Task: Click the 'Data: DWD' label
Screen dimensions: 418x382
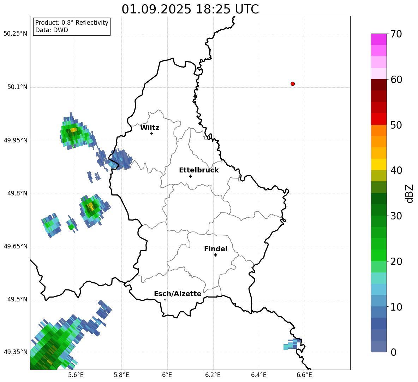Action: pos(52,30)
